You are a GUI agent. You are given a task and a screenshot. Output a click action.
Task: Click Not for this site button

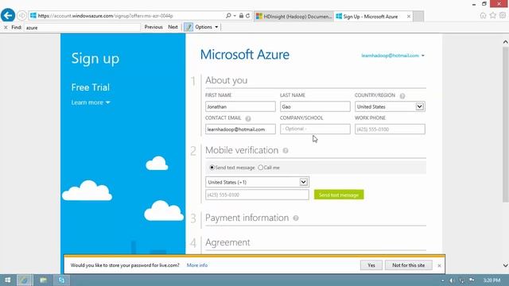408,265
